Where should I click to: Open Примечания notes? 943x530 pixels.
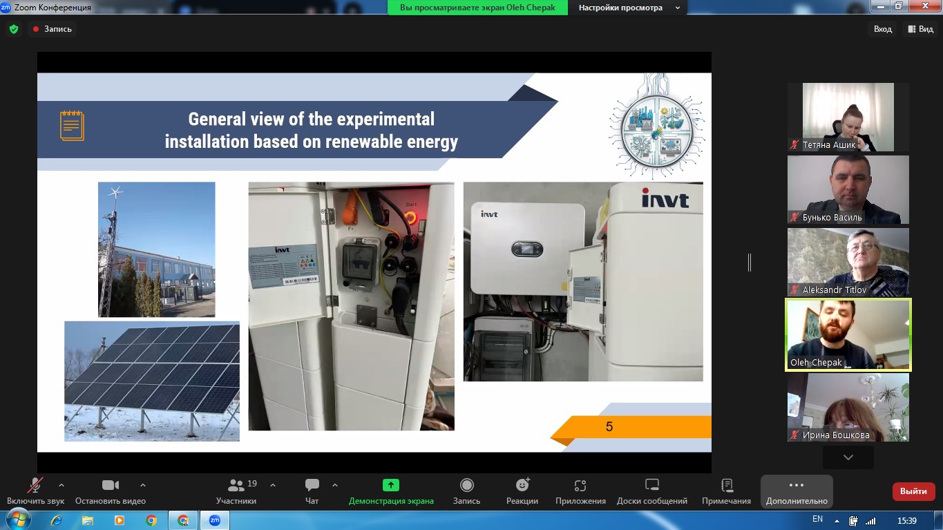click(726, 491)
